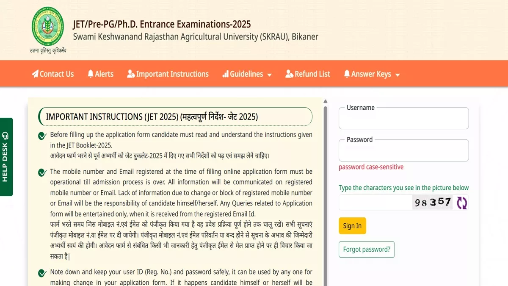Open Important Instructions from the navbar

(168, 74)
